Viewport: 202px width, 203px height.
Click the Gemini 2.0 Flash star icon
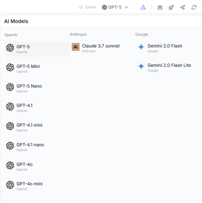point(141,47)
